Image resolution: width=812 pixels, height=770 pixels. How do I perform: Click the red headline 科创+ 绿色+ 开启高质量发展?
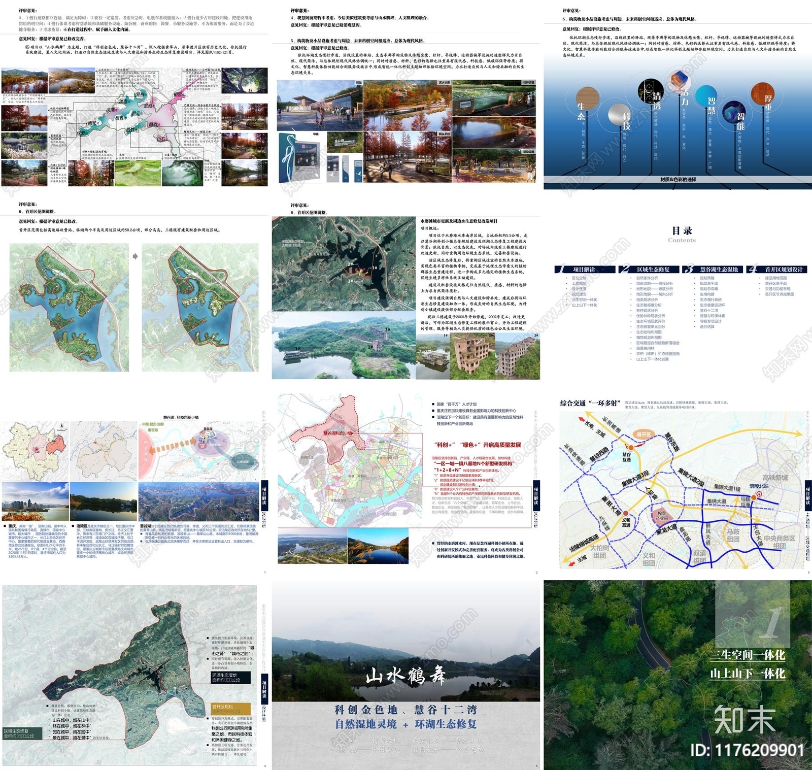[478, 445]
